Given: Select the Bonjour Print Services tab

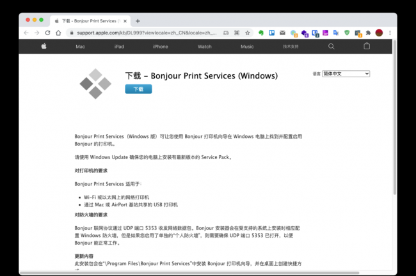Looking at the screenshot, I should coord(90,21).
